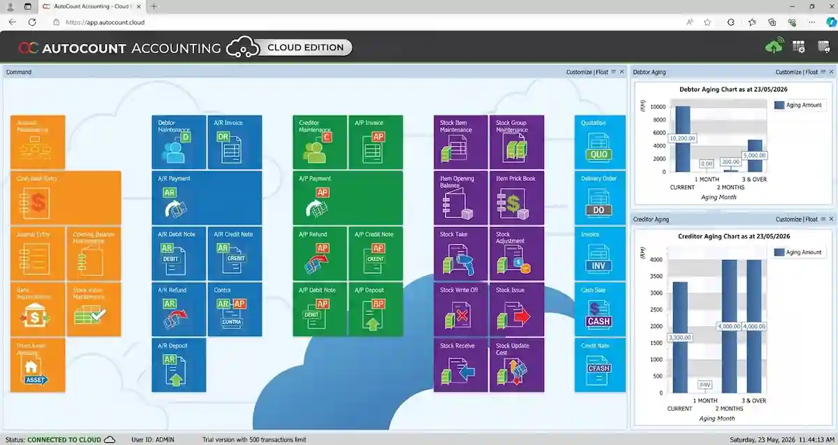Open the Stock Value Maintenance tile
Viewport: 838px width, 445px height.
(x=94, y=310)
